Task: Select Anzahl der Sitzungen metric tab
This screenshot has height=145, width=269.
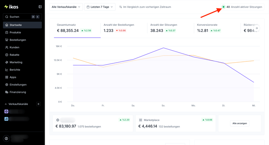Action: coord(170,28)
